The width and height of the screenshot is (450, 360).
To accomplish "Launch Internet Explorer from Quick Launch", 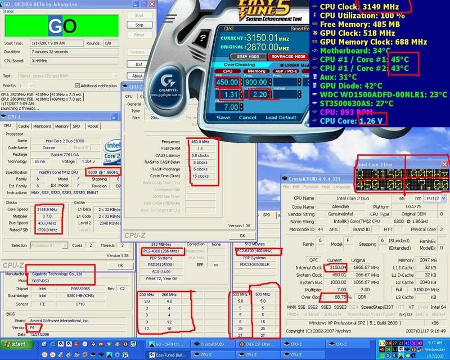I will coord(52,344).
